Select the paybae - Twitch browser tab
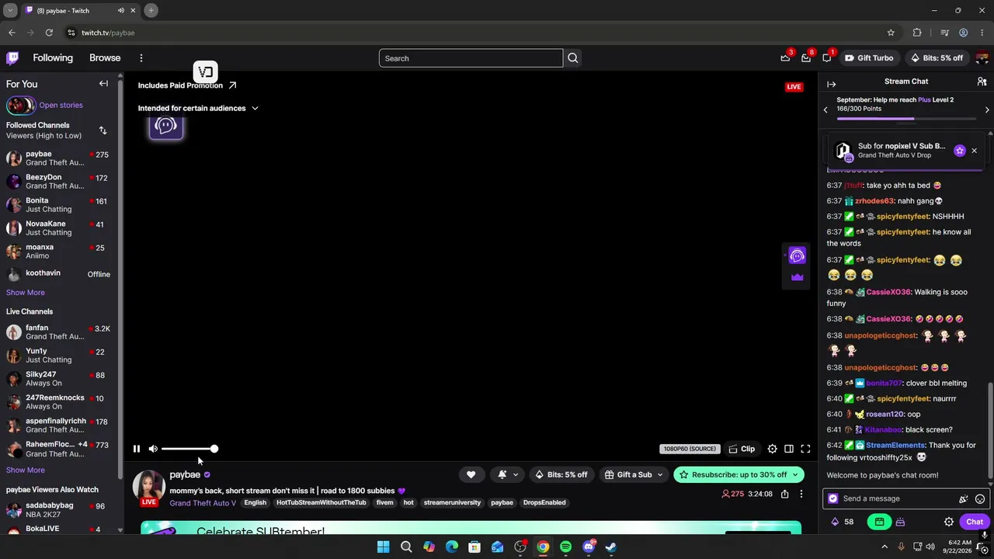The width and height of the screenshot is (994, 559). point(80,11)
